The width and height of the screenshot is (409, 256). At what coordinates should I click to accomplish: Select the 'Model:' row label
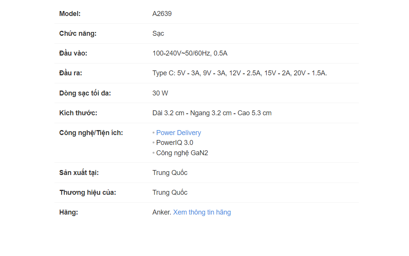(70, 14)
